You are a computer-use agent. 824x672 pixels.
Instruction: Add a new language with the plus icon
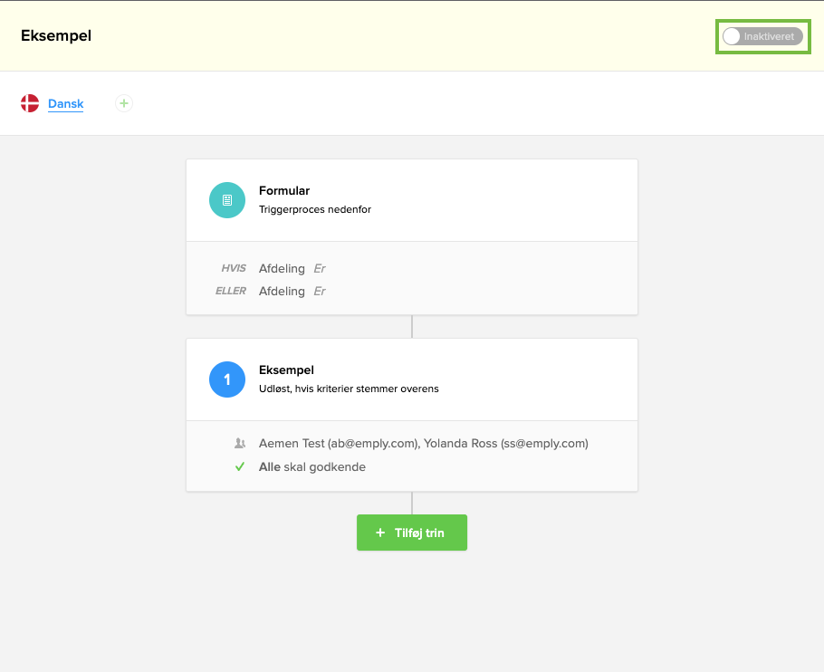124,103
